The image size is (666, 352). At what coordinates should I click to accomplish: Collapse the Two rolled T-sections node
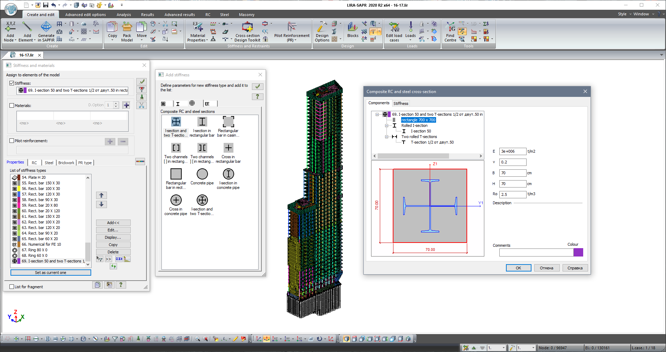click(386, 137)
